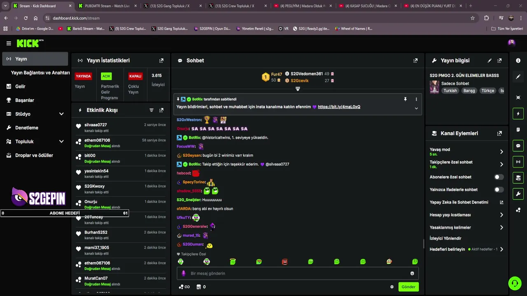527x296 pixels.
Task: Click the three dots icon in the right sidebar
Action: click(x=518, y=210)
